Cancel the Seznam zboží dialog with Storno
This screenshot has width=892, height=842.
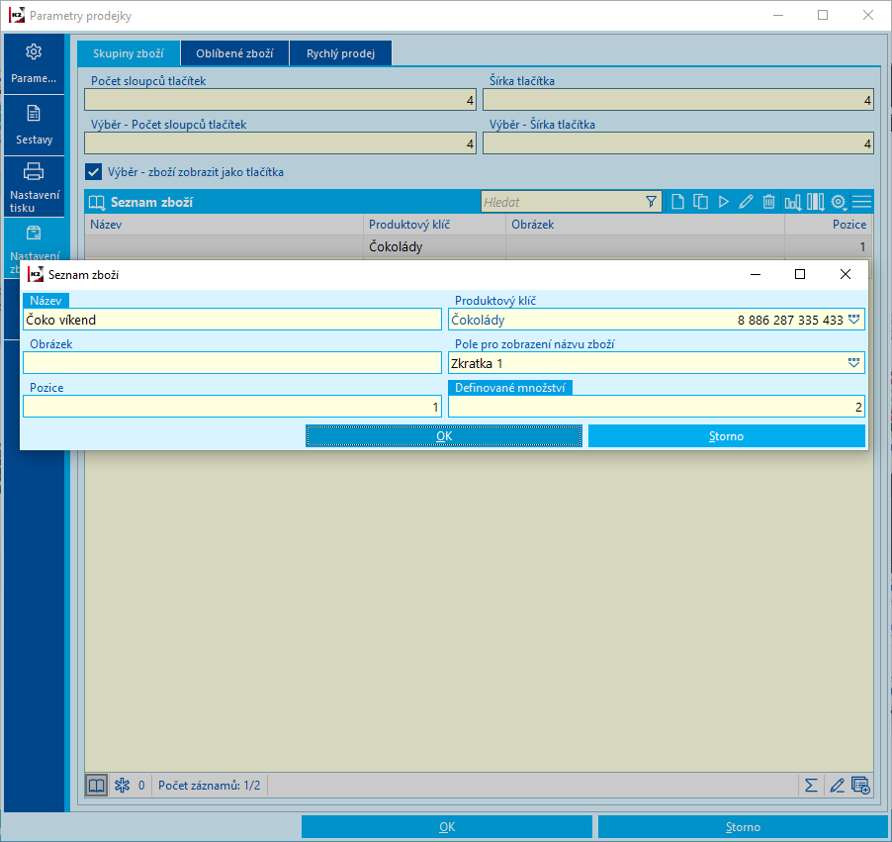point(727,436)
